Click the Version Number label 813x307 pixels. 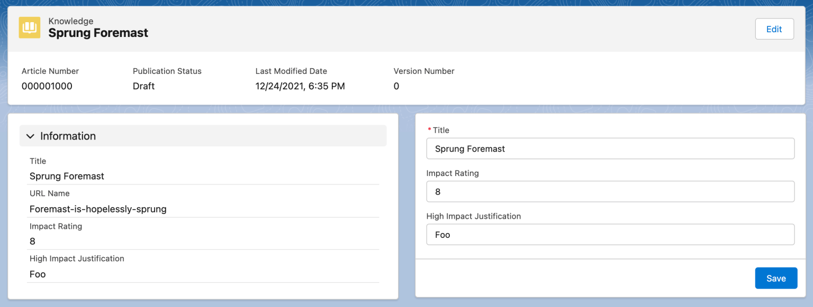point(424,71)
